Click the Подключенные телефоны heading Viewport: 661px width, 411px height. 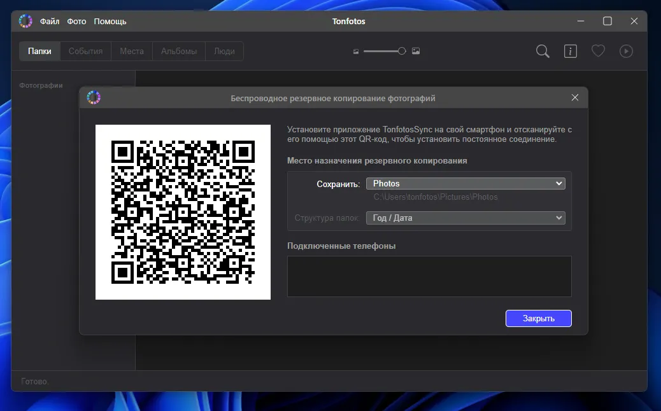click(x=341, y=246)
